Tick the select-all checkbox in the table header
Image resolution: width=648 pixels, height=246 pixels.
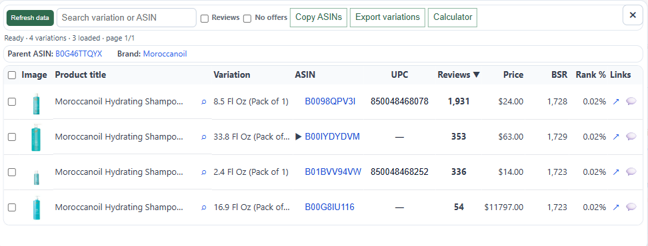point(12,75)
